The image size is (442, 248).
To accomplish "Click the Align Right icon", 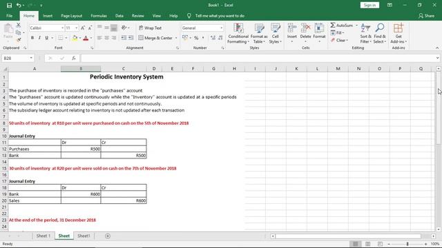I will (113, 38).
